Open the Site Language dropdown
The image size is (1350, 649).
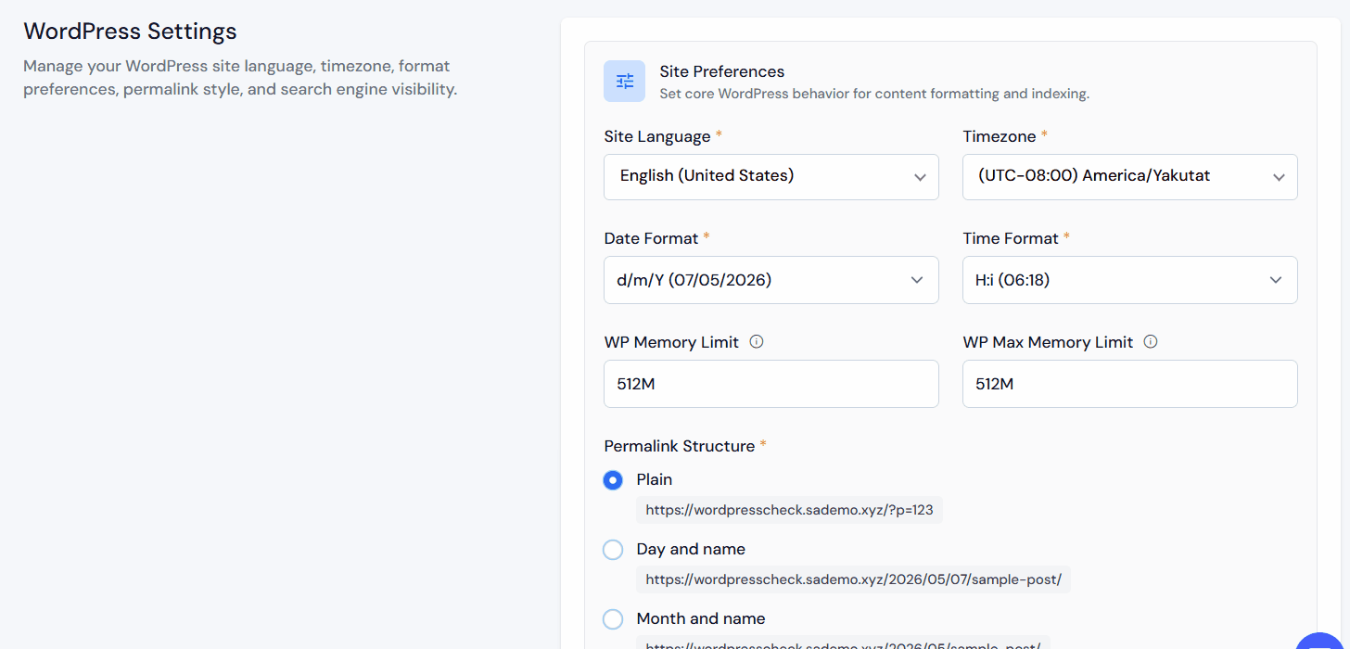coord(771,177)
